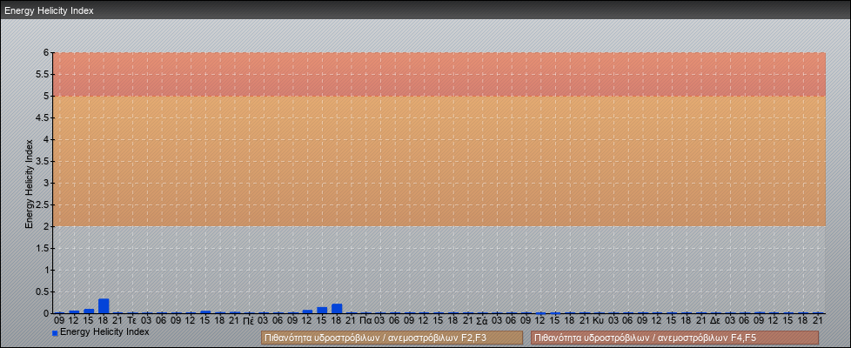Click the vertical Energy Helicity Index axis title

(x=30, y=184)
